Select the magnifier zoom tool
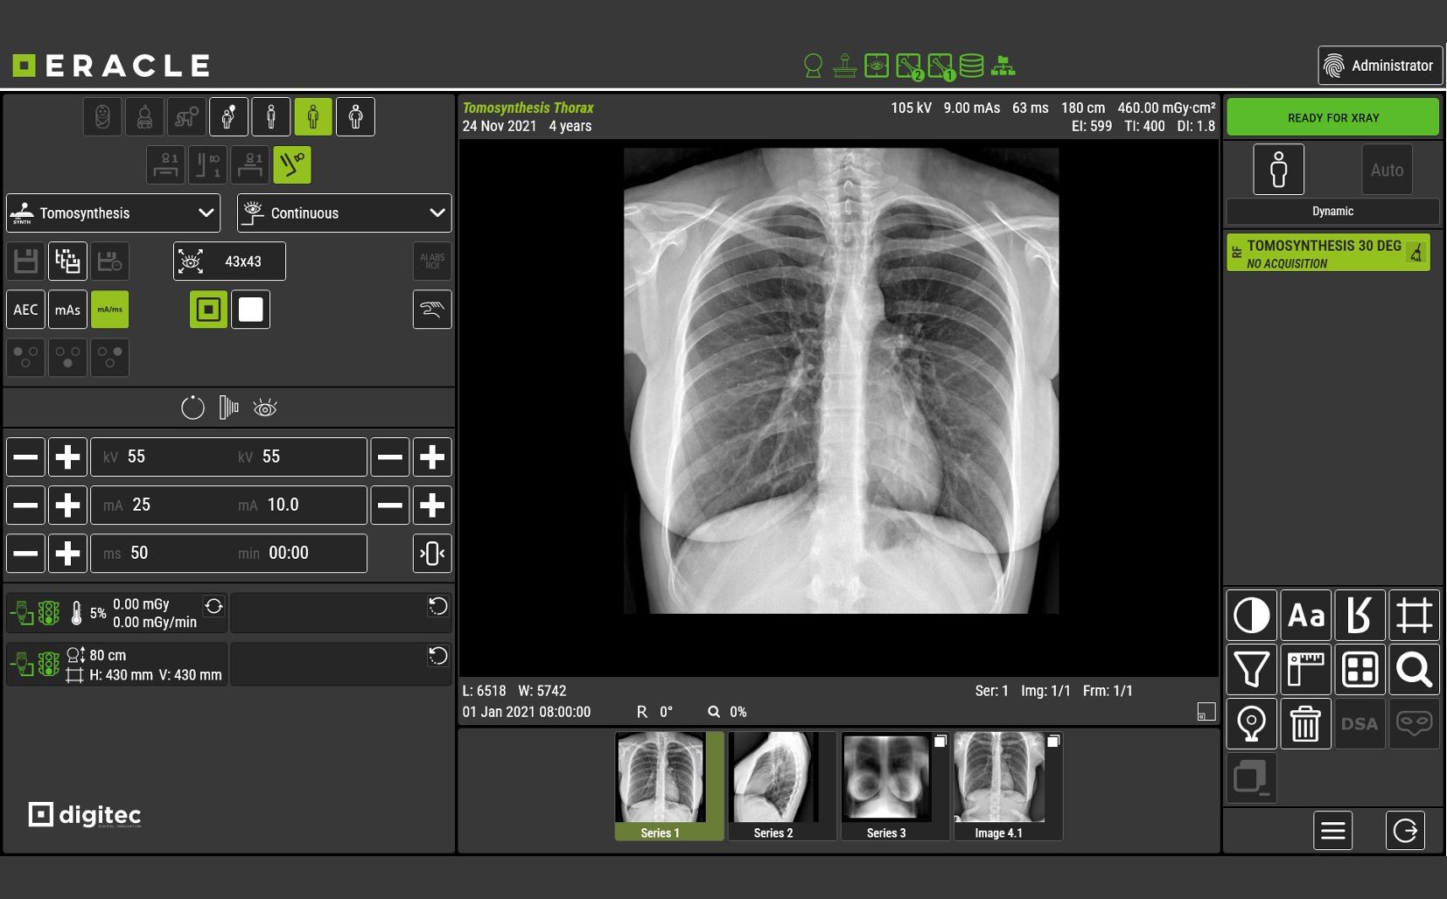The width and height of the screenshot is (1447, 899). click(1415, 670)
